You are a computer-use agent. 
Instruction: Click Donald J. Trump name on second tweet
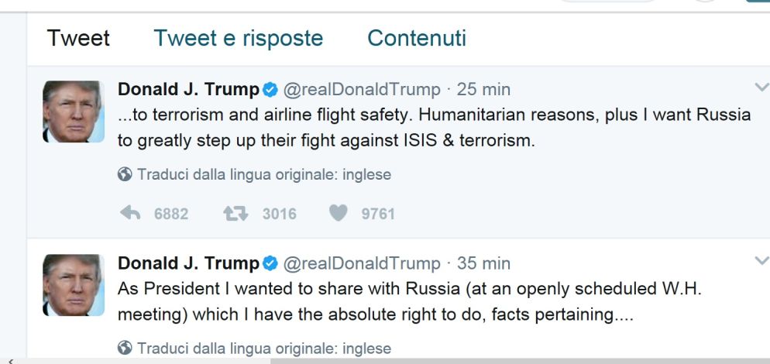pos(188,264)
